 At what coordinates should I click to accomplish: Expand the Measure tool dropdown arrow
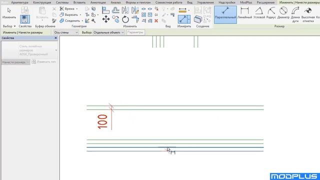[x=189, y=10]
